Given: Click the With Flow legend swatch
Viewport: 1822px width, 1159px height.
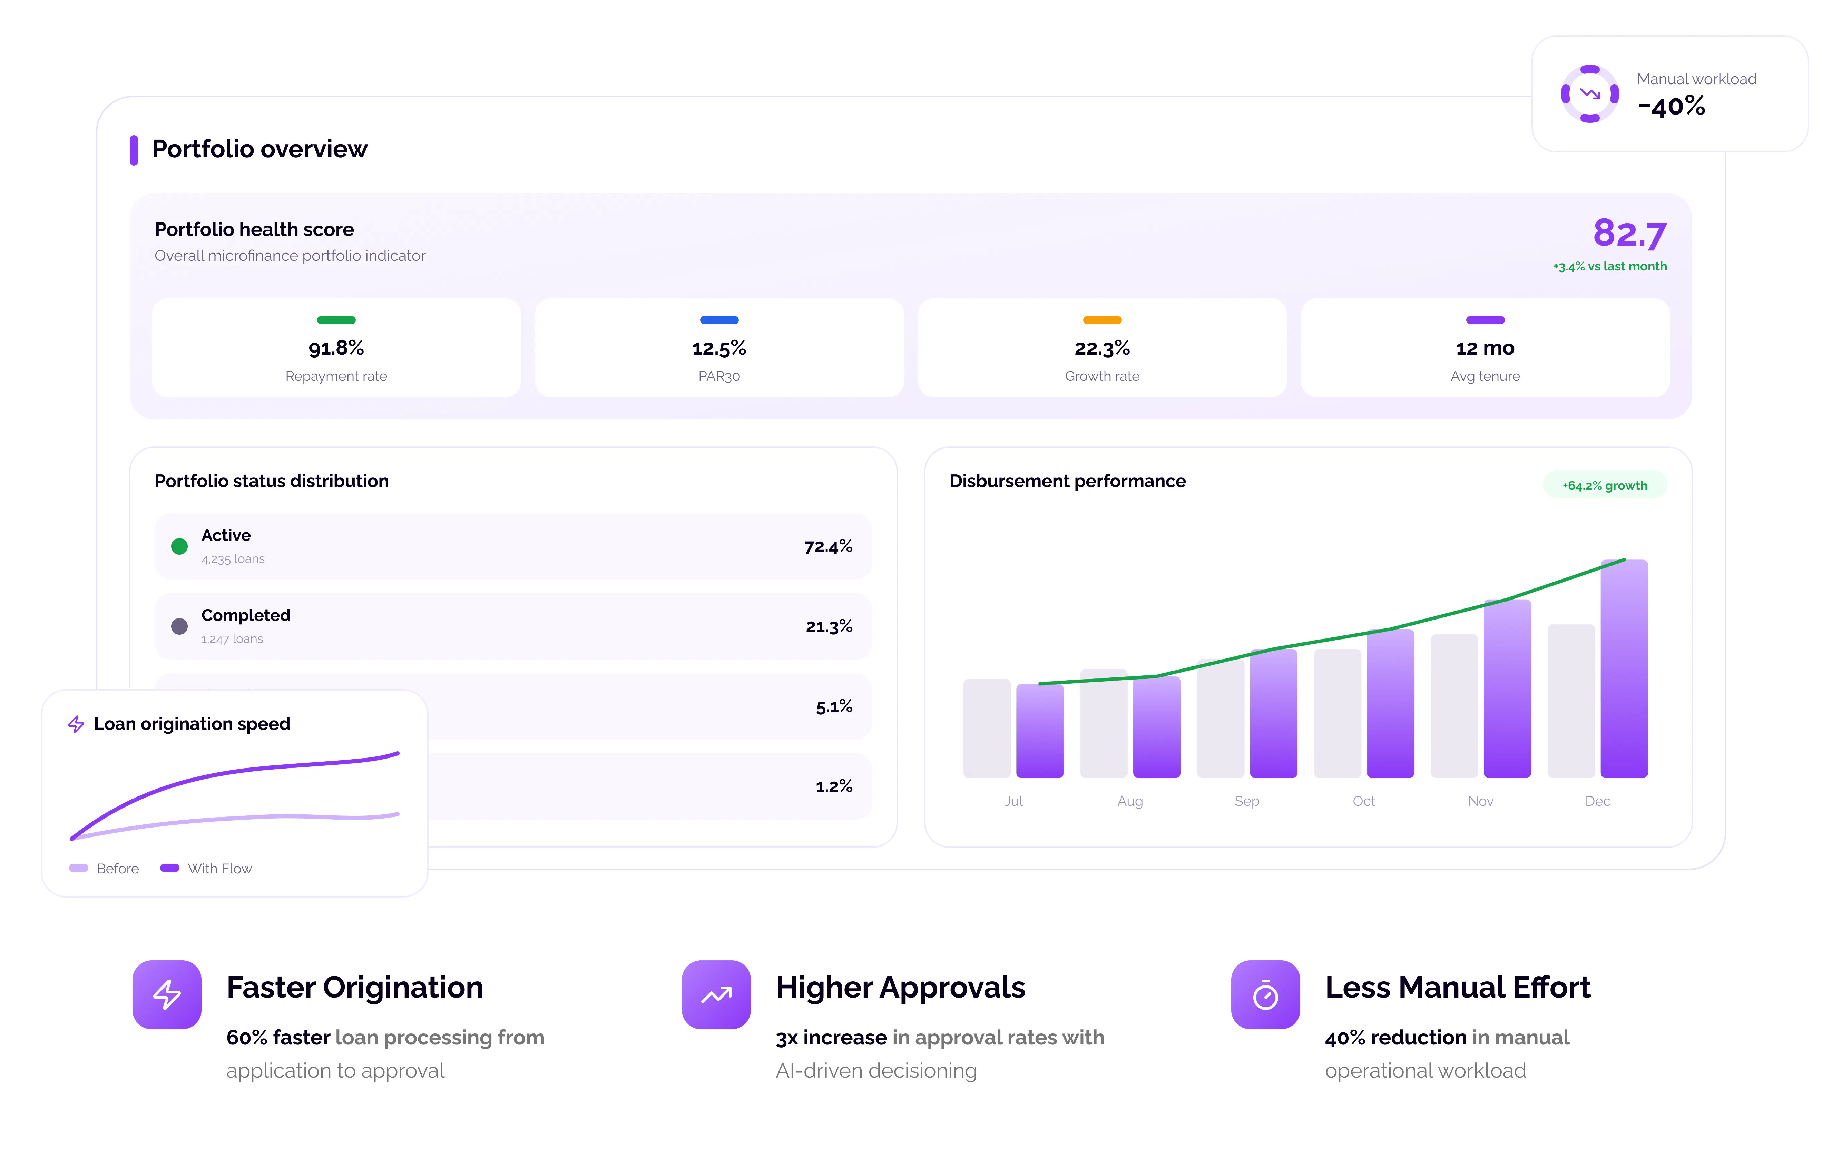Looking at the screenshot, I should (169, 868).
